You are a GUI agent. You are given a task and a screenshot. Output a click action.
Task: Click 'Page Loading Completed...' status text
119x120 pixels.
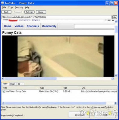click(13, 115)
